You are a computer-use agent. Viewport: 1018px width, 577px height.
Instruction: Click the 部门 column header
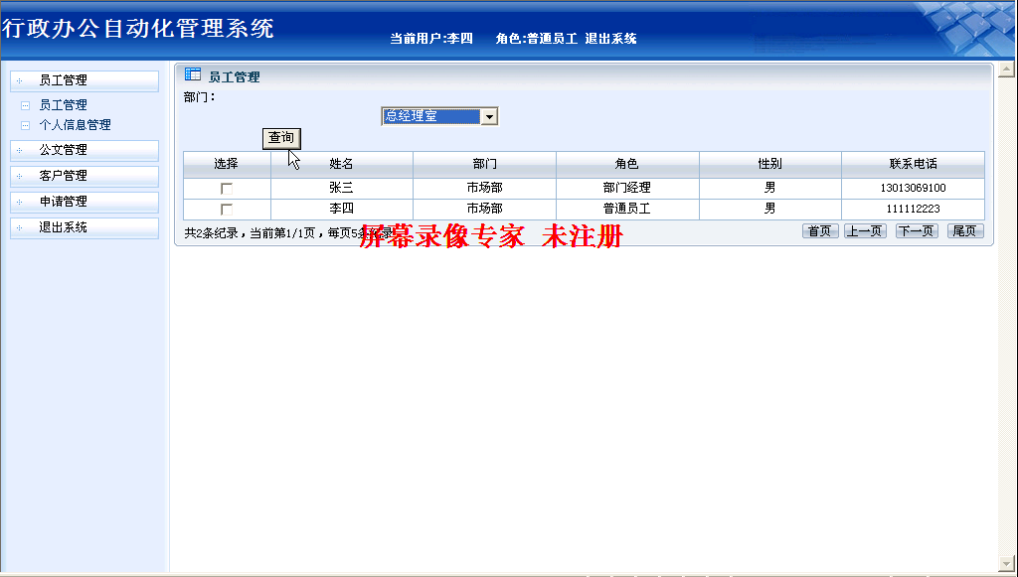click(x=484, y=165)
